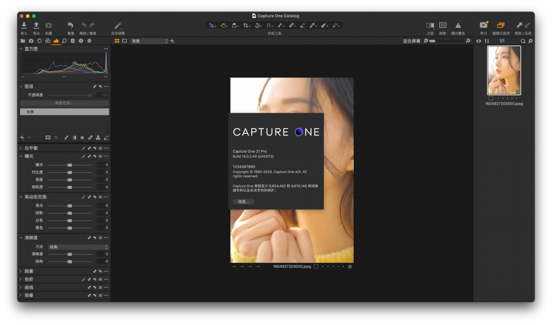Select the Background (背景) layer row
This screenshot has width=552, height=325.
[64, 112]
